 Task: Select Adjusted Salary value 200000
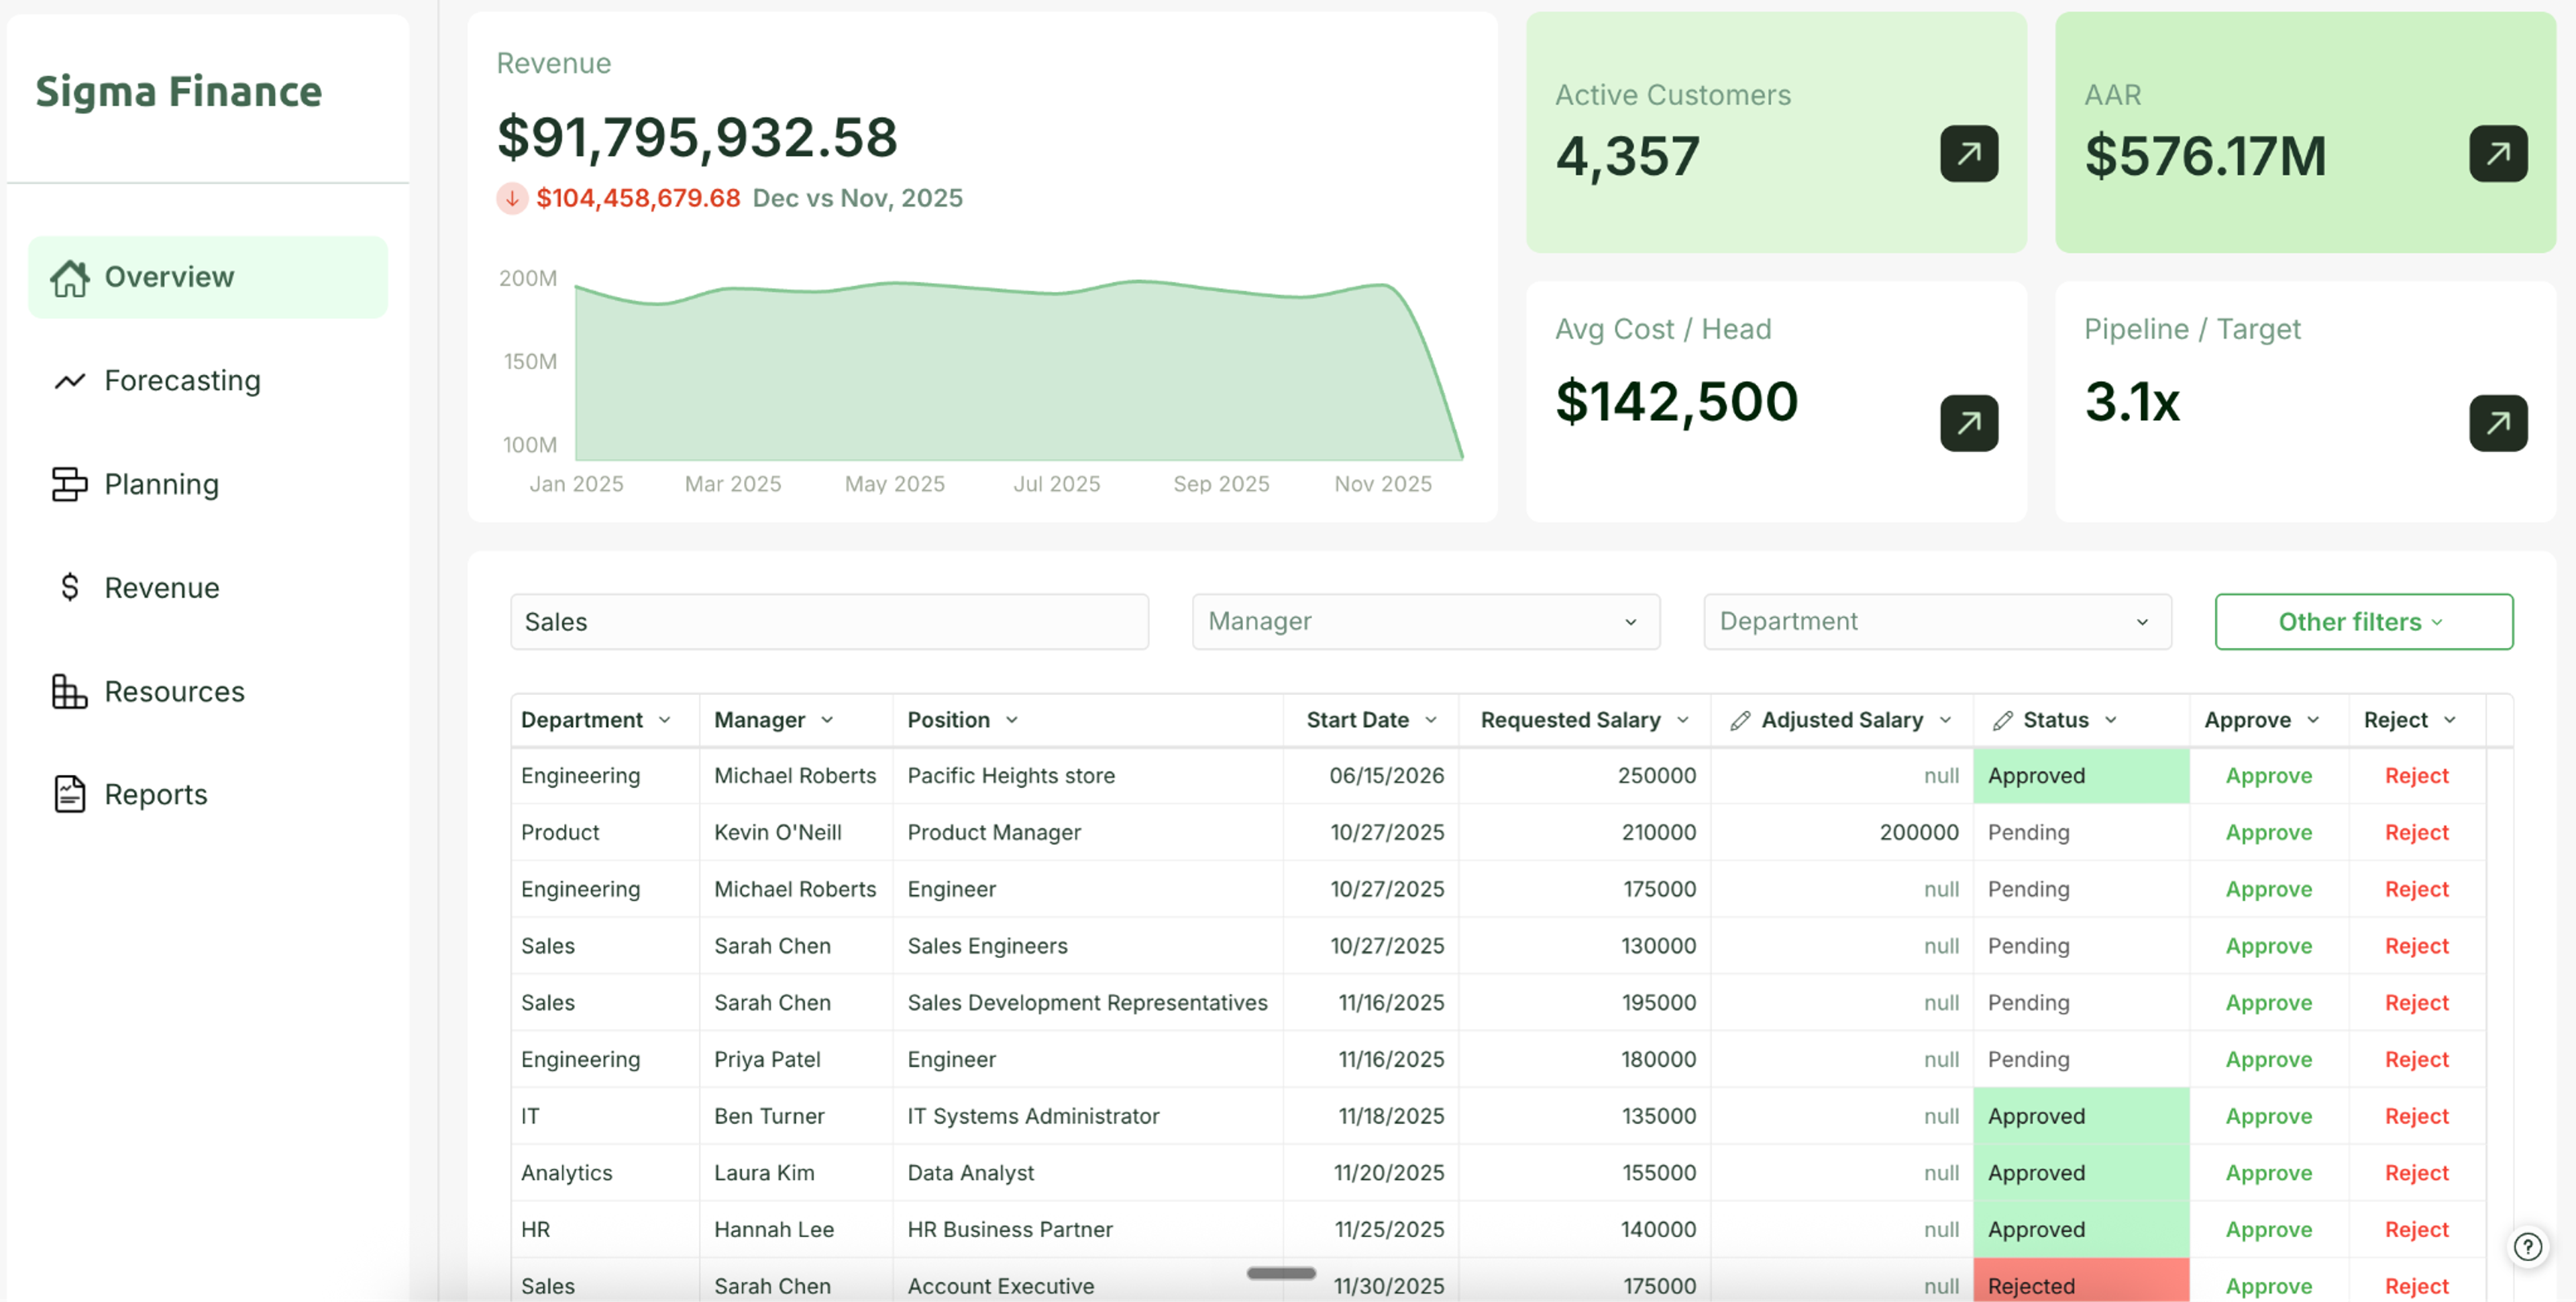click(x=1918, y=832)
